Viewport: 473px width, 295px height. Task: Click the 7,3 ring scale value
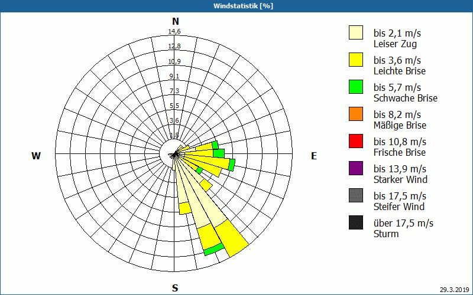(174, 91)
